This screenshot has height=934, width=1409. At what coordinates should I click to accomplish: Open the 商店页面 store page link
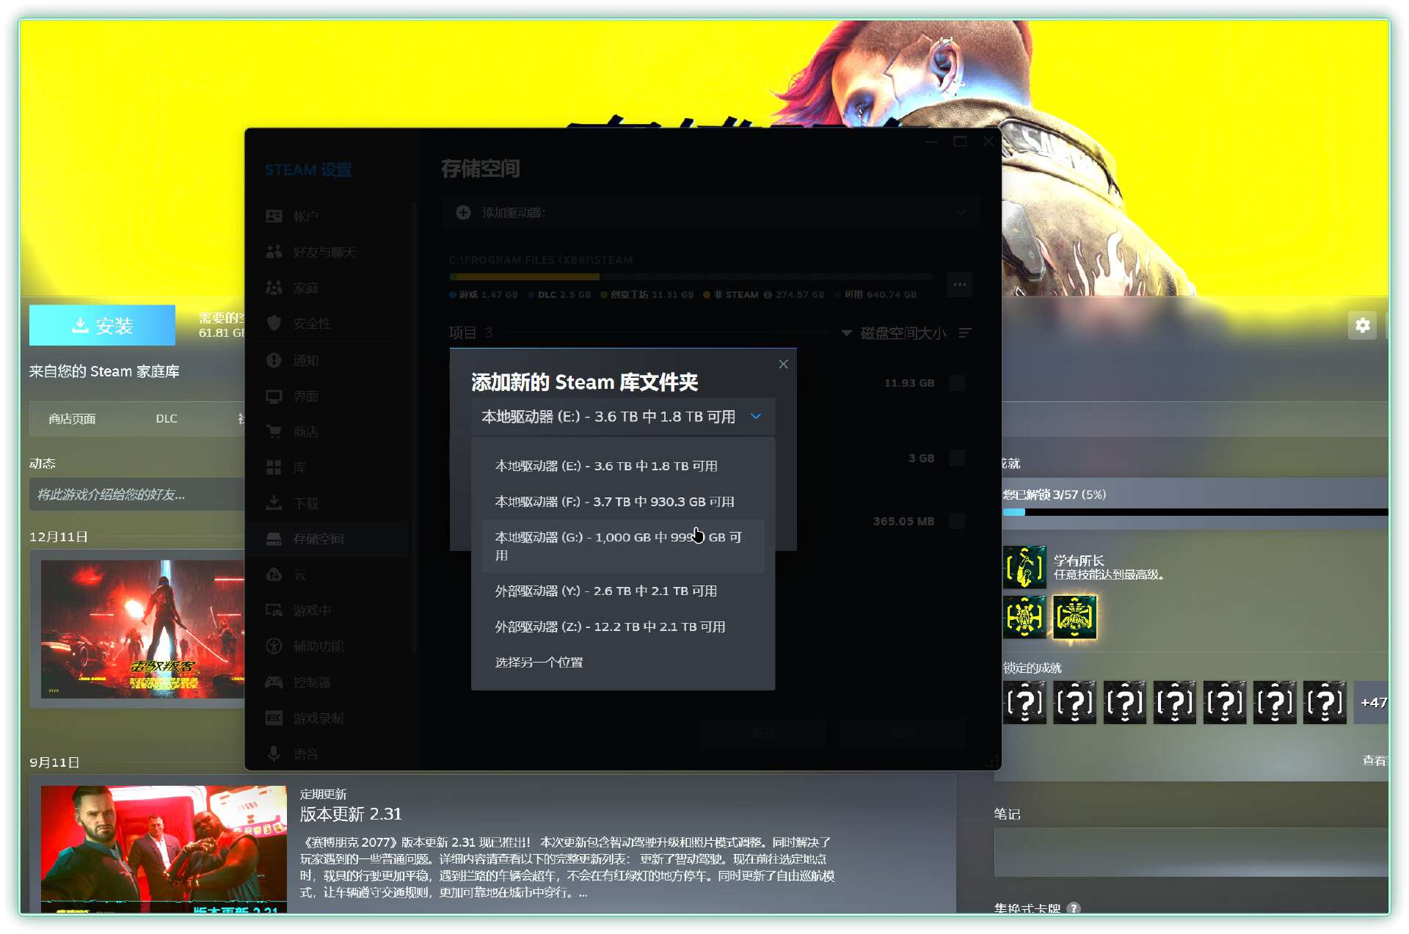click(72, 419)
